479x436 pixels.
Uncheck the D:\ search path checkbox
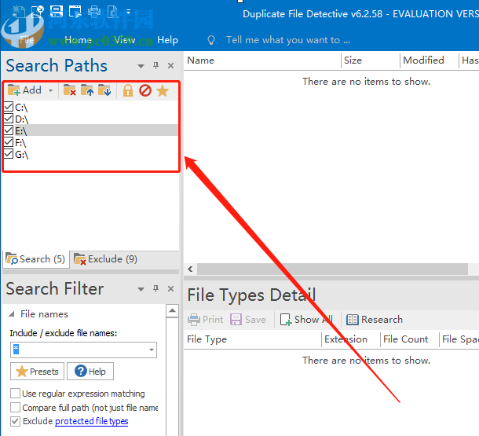9,119
